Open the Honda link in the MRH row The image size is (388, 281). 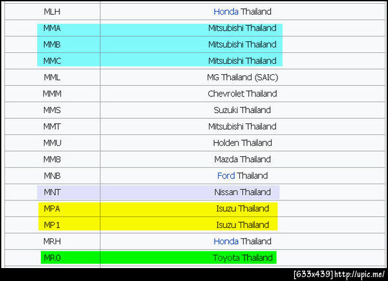click(x=226, y=241)
